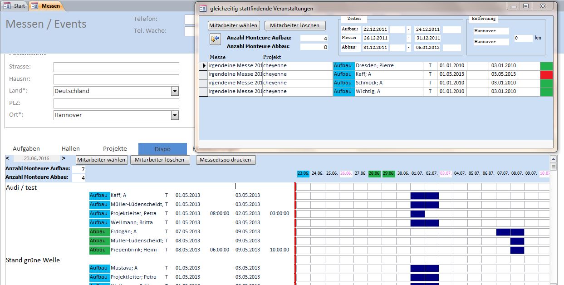This screenshot has height=285, width=564.
Task: Click the form icon on the Start tab
Action: (x=7, y=6)
